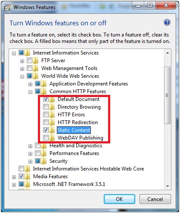Click the World Wide Web Services folder icon
Screen dimensions: 180x213
point(35,76)
